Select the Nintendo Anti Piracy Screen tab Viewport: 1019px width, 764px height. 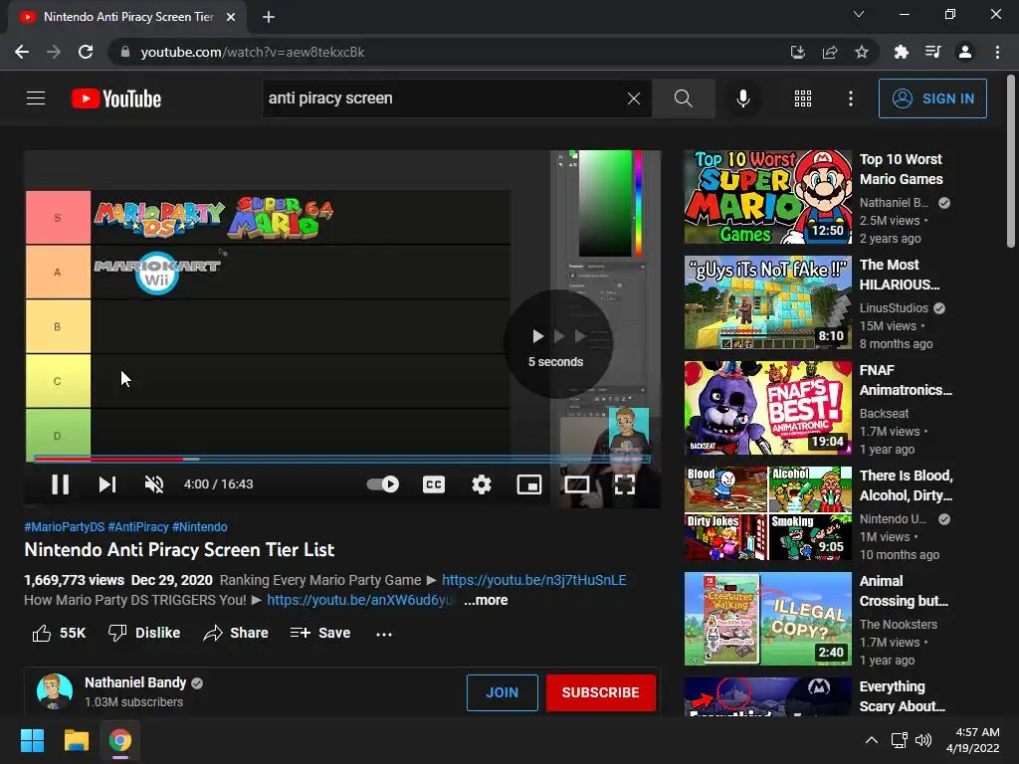click(127, 17)
